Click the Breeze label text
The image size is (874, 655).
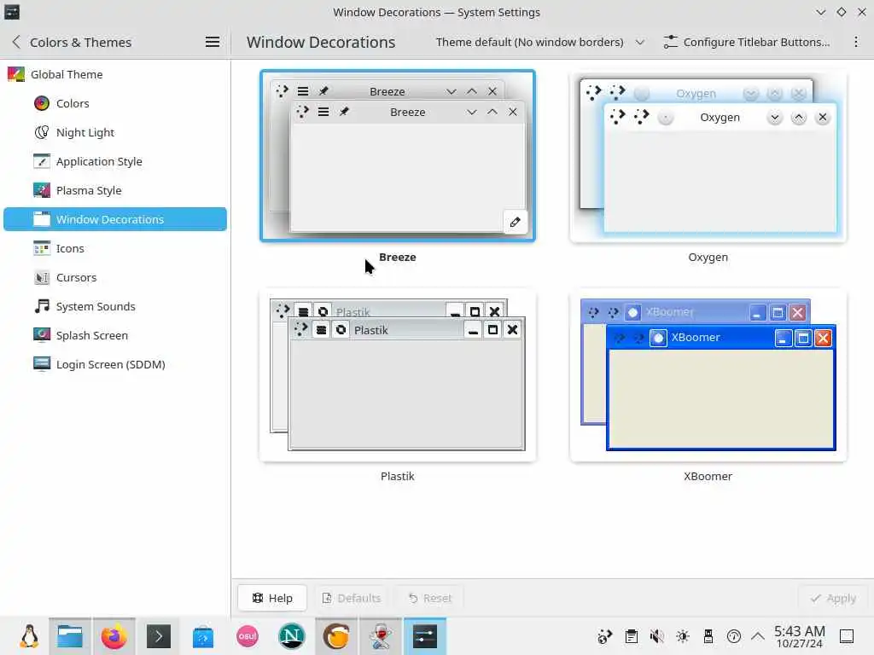pos(398,257)
